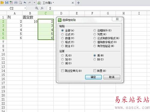Select row 20 header
150x112 pixels.
tap(3, 95)
